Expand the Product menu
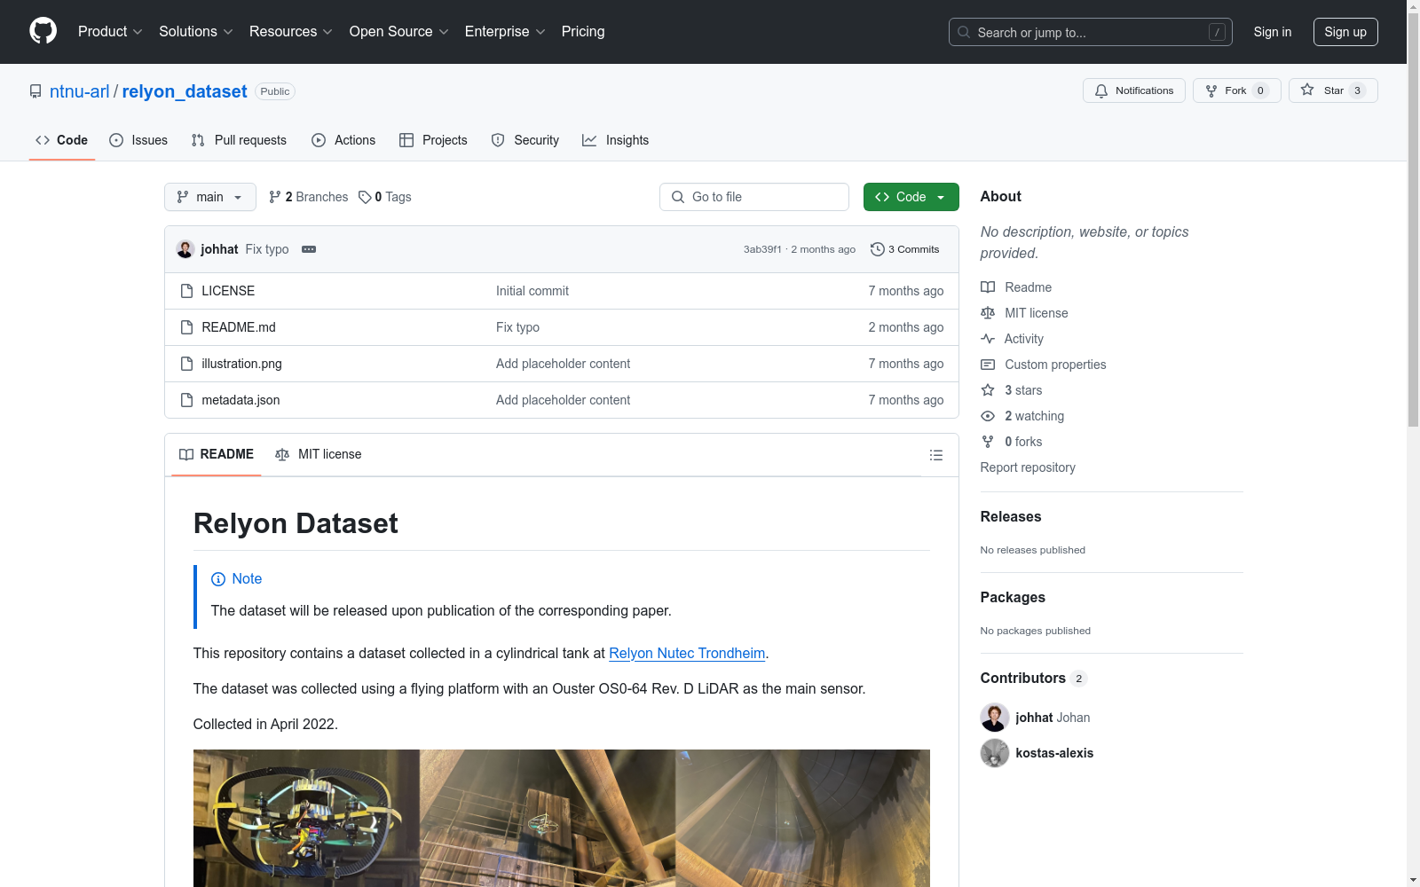This screenshot has width=1420, height=887. (x=110, y=32)
